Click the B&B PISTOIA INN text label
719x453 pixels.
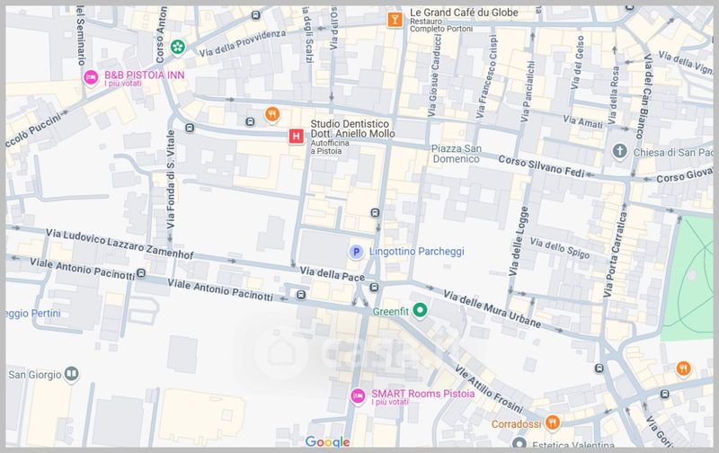pos(144,74)
